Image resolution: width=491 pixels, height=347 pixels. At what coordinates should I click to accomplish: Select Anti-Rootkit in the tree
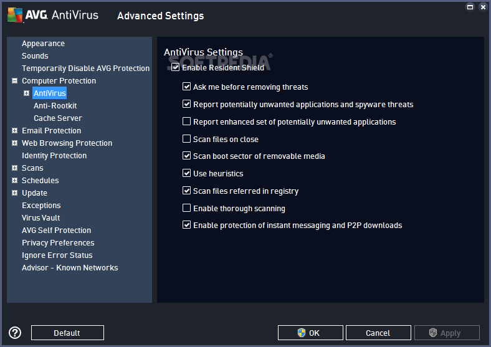point(55,106)
